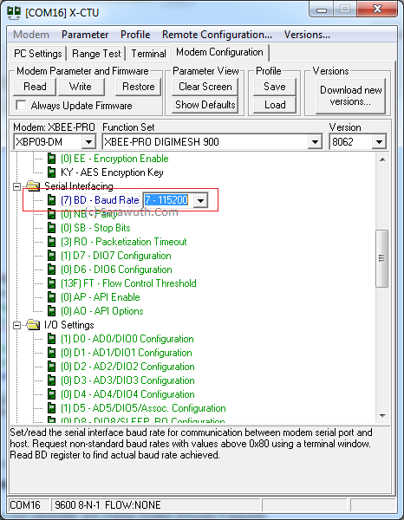
Task: Select the (1) D7 - DIO7 Configuration row
Action: coord(116,256)
